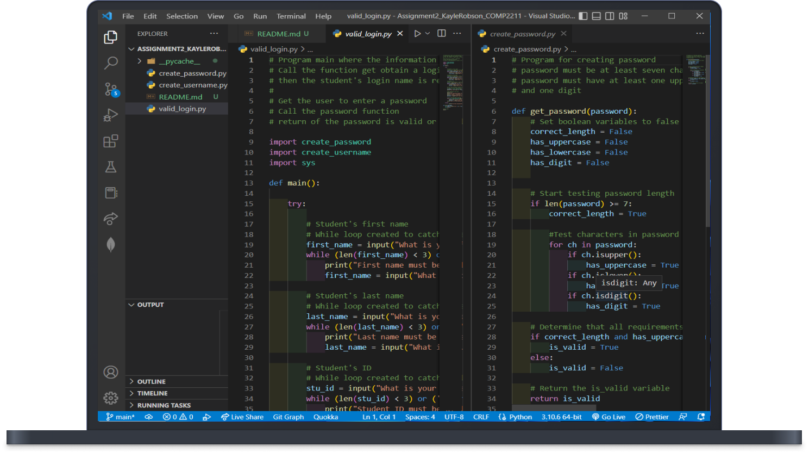Open the MongoDB leaf view
The image size is (809, 452).
(x=111, y=245)
